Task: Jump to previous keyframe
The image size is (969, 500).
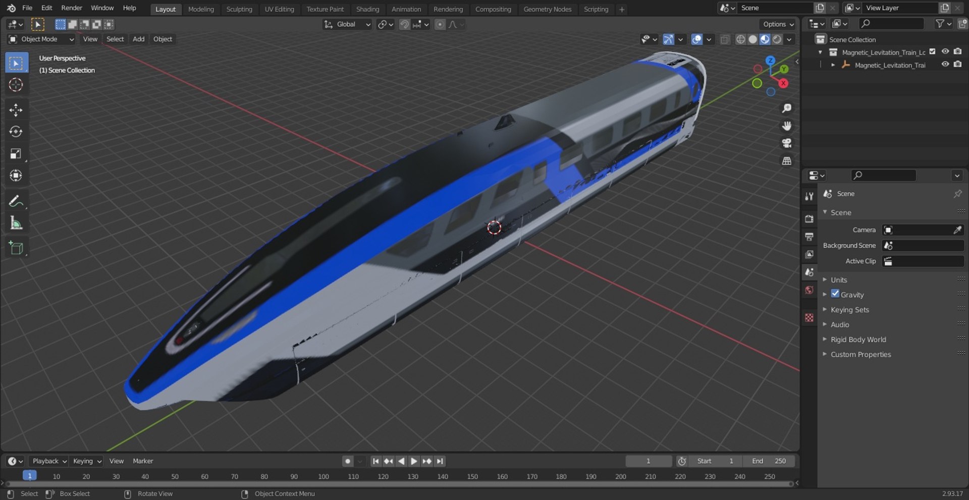Action: [x=388, y=461]
